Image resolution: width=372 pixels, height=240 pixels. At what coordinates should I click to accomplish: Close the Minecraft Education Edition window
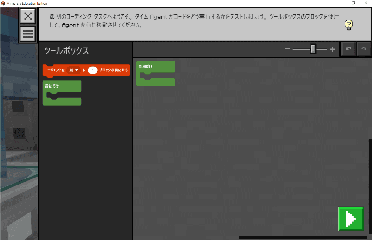(x=365, y=3)
